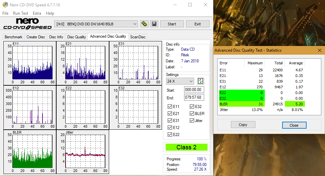Click Close in the Statistics dialog
The width and height of the screenshot is (325, 176).
click(x=294, y=125)
